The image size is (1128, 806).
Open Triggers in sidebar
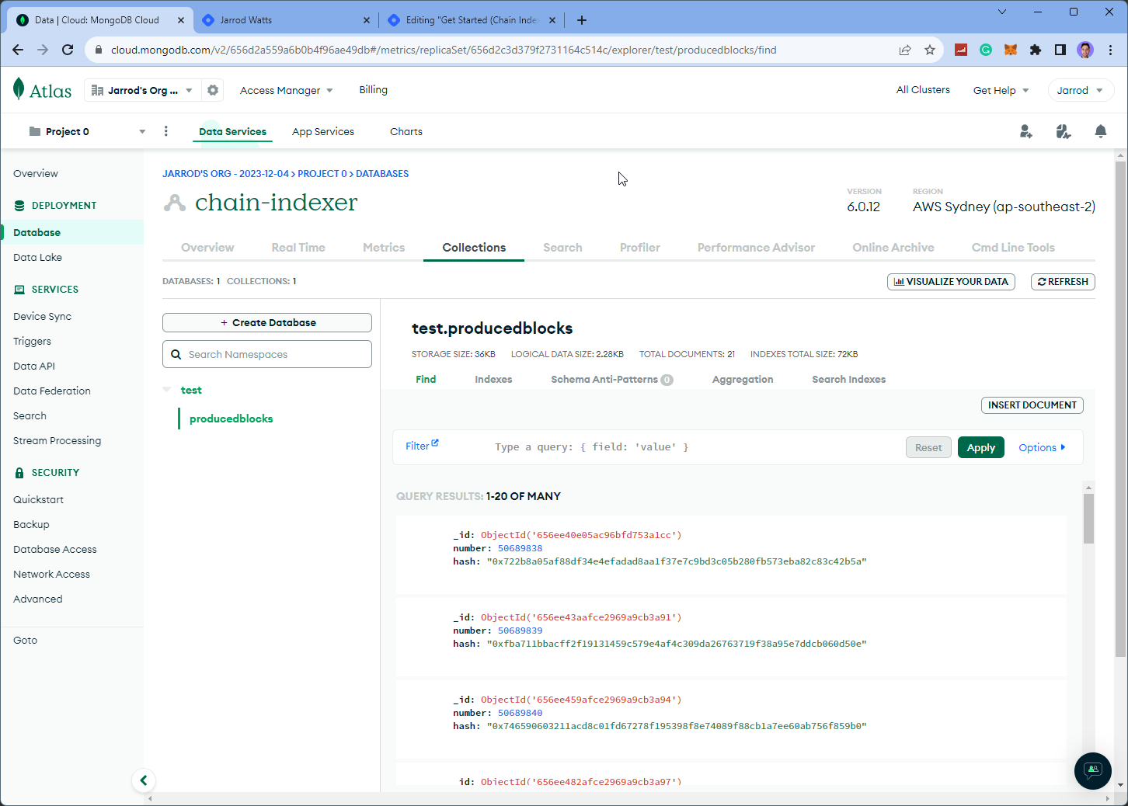[x=32, y=341]
